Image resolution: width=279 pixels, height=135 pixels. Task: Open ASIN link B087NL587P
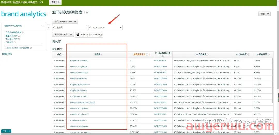click(160, 114)
